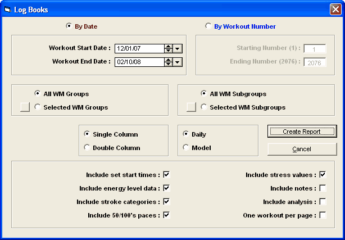Click inside the Workout Start Date field
The image size is (345, 240).
[x=139, y=48]
